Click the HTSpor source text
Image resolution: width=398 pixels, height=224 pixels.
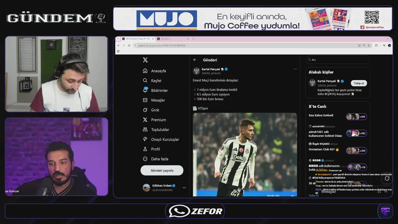[x=203, y=109]
